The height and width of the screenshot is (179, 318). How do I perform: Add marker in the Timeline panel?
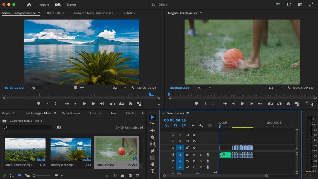coord(193,126)
